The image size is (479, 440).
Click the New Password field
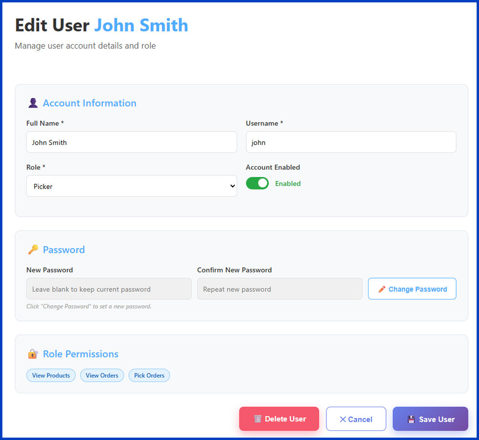pyautogui.click(x=109, y=289)
